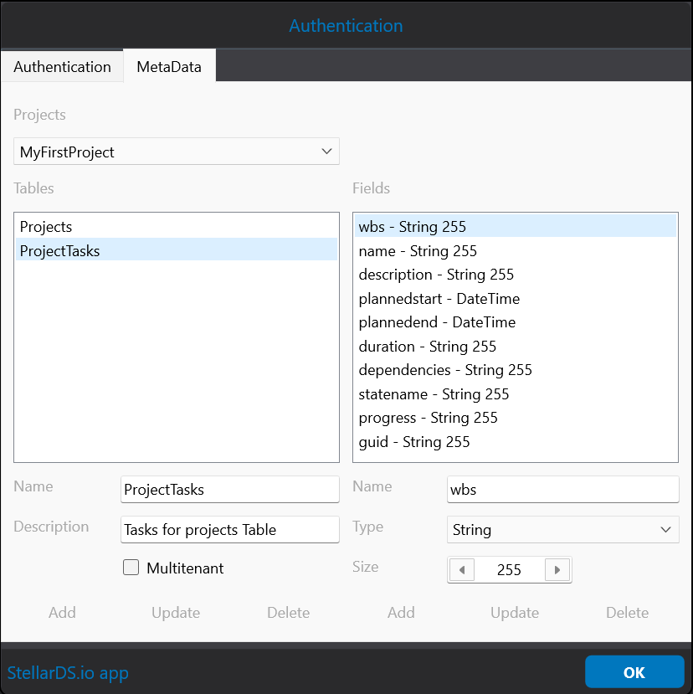Switch to the Authentication tab

pos(62,67)
